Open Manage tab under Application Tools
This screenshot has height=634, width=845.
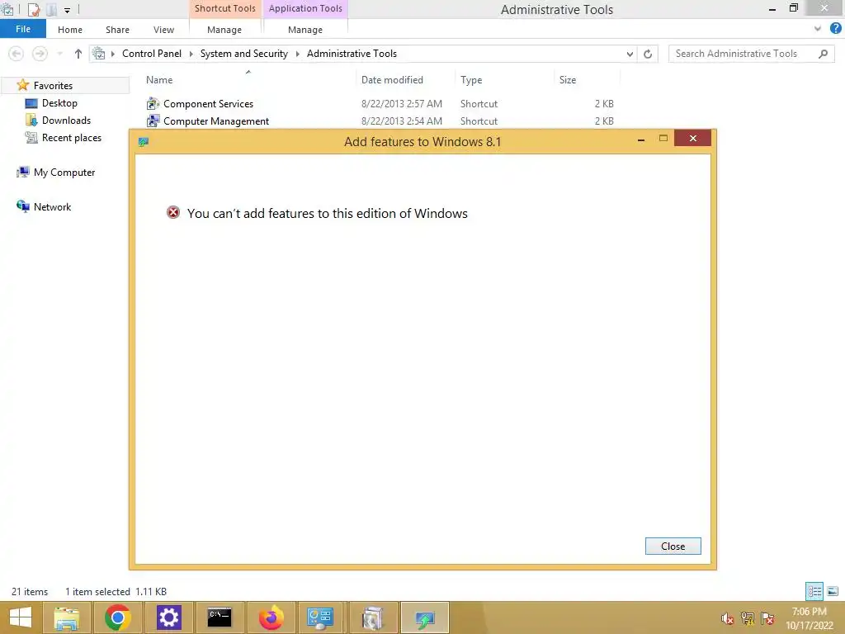pos(305,30)
